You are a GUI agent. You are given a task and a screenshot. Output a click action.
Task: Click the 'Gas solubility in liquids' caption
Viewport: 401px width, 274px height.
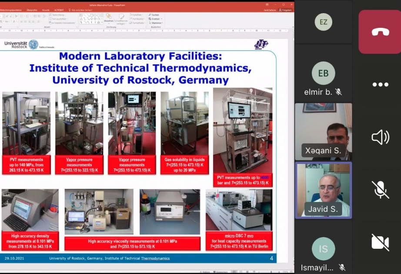[x=185, y=165]
